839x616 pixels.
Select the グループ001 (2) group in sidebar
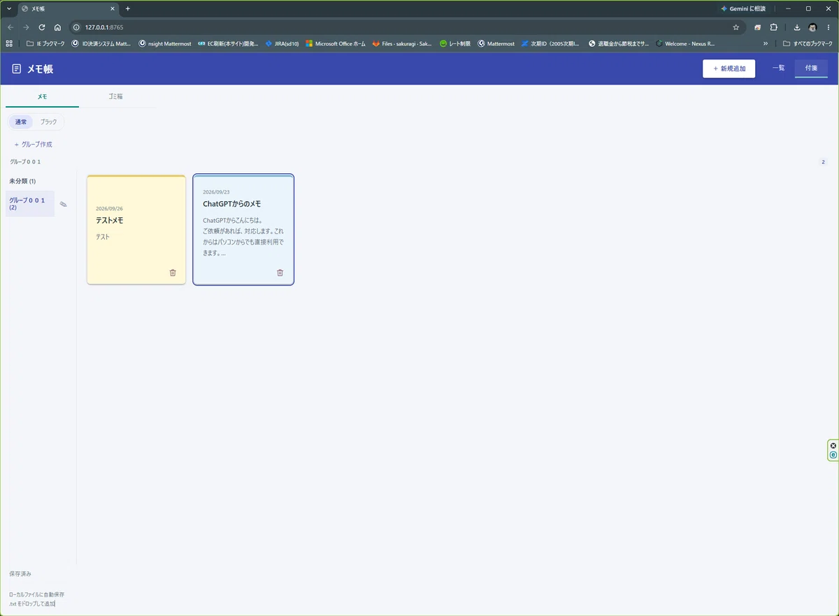point(30,204)
